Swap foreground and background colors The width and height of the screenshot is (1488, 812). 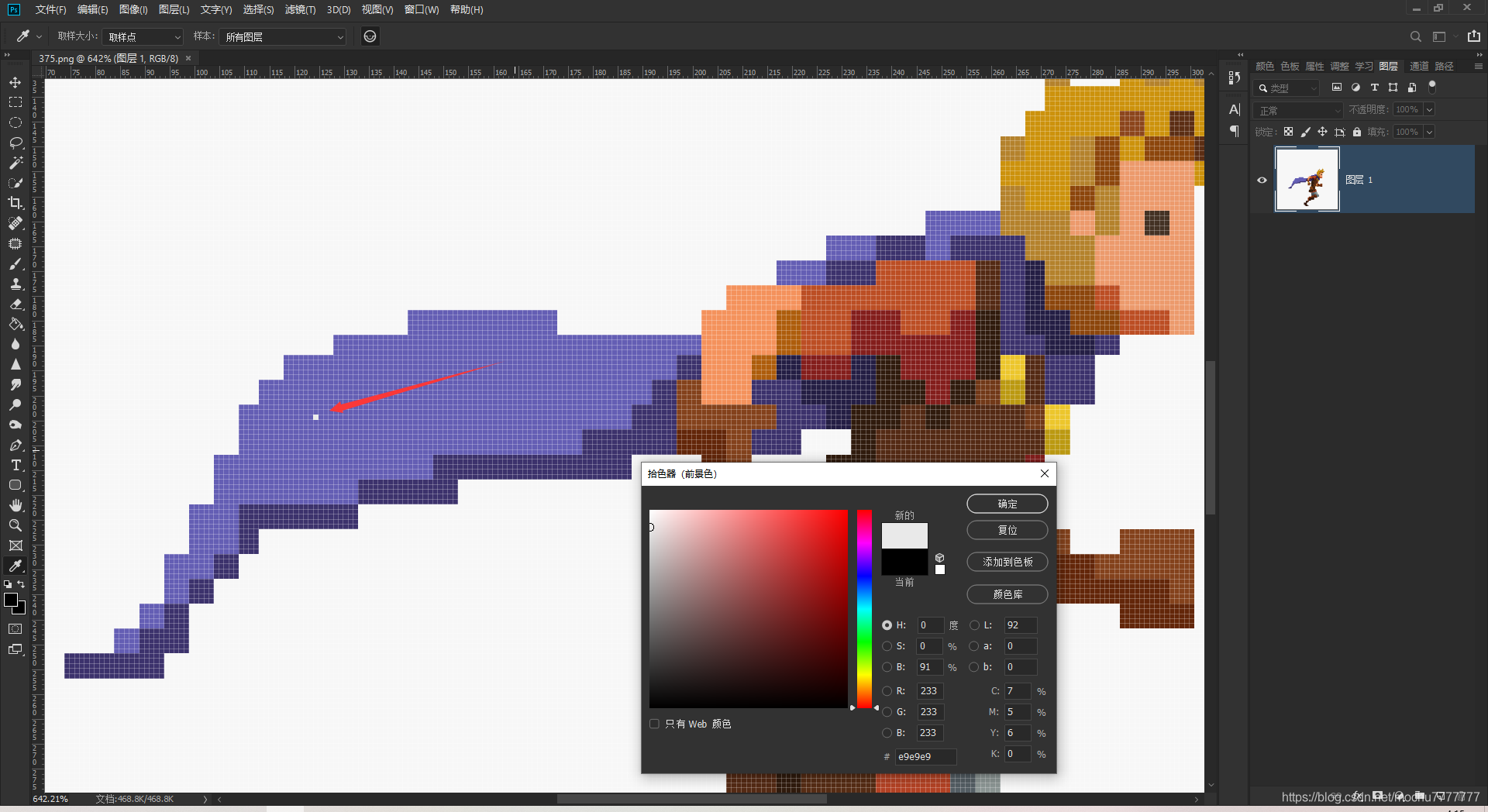[x=21, y=584]
